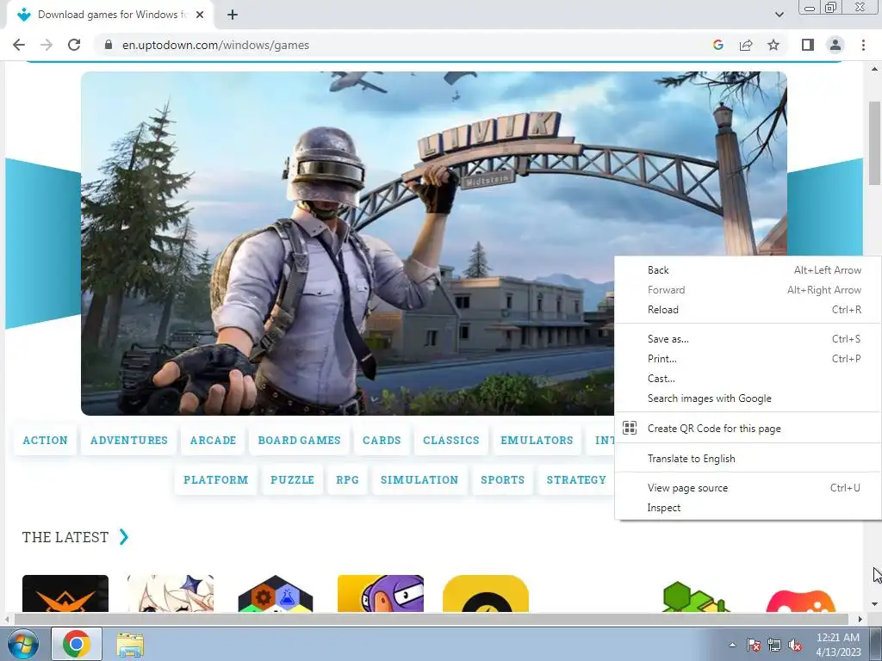Viewport: 882px width, 661px height.
Task: Open the CARDS category
Action: [x=382, y=440]
